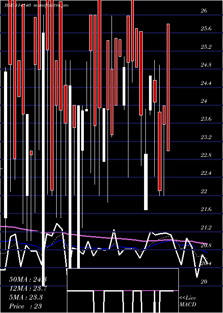Select the 25.6 price axis label
This screenshot has height=313, width=223.
pyautogui.click(x=206, y=29)
